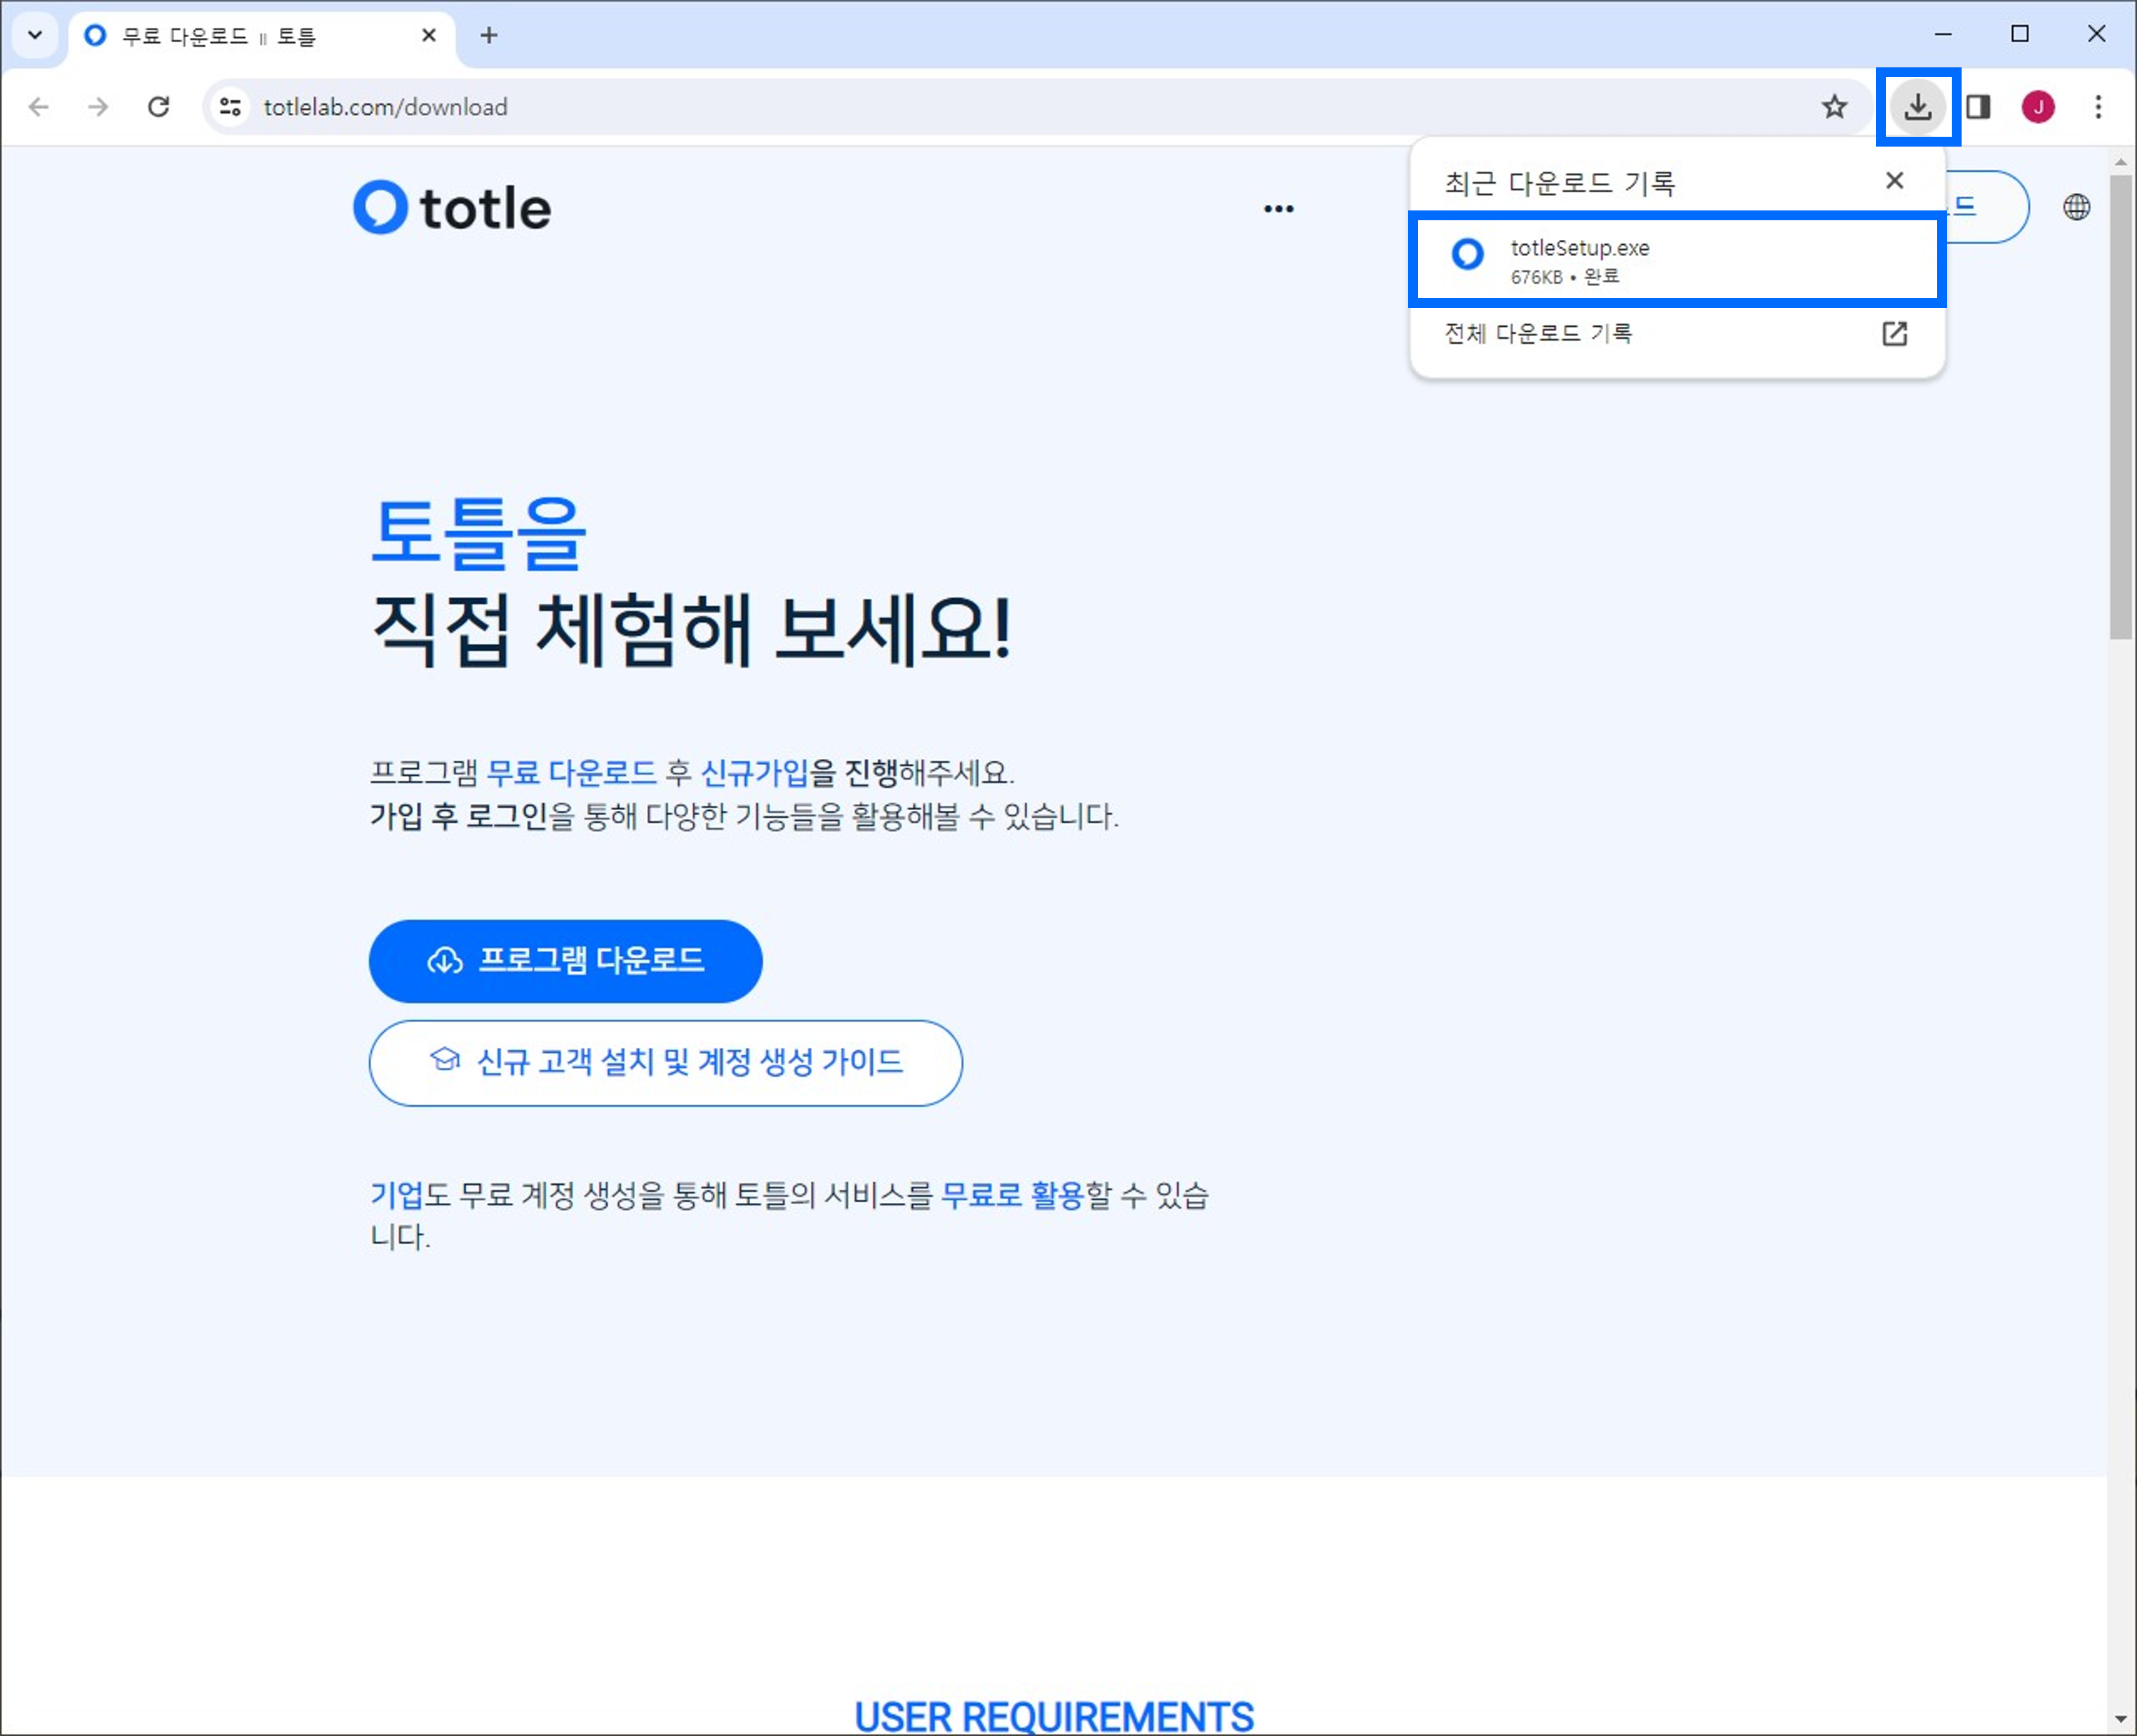Open Chrome three-dot menu
Screen dimensions: 2137x1736
(2098, 107)
